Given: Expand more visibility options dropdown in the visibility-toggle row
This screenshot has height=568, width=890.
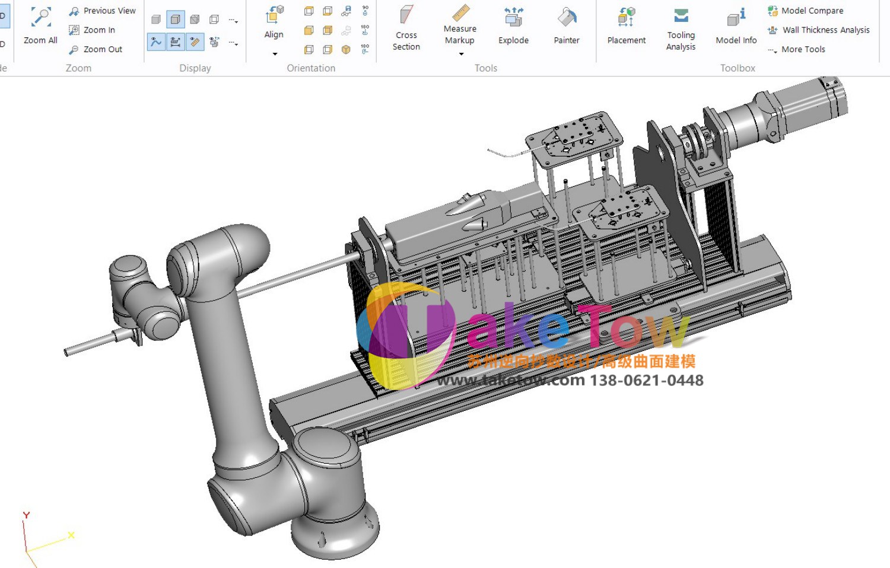Looking at the screenshot, I should 233,43.
